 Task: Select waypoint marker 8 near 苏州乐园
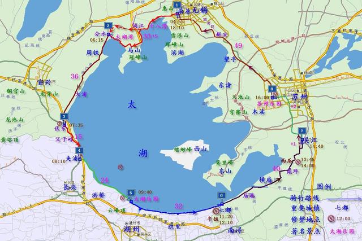(272, 89)
